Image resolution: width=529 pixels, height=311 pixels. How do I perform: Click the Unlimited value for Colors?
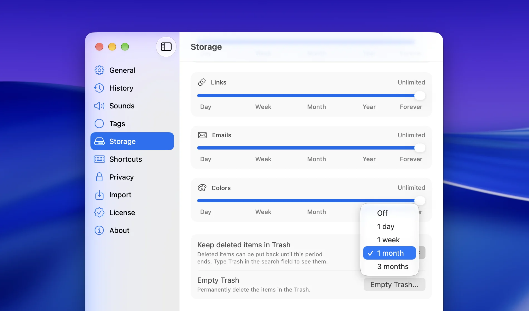411,188
